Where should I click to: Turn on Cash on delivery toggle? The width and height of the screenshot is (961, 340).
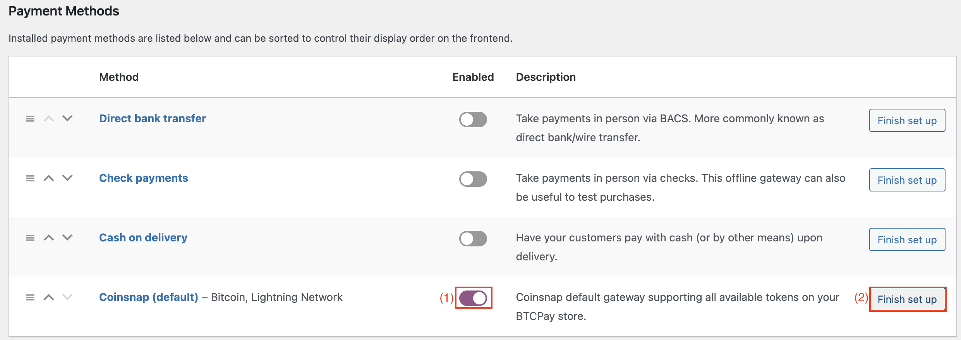[x=473, y=239]
